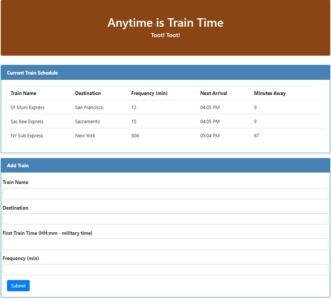
Task: Click the 'Train Name' form label
Action: (16, 182)
